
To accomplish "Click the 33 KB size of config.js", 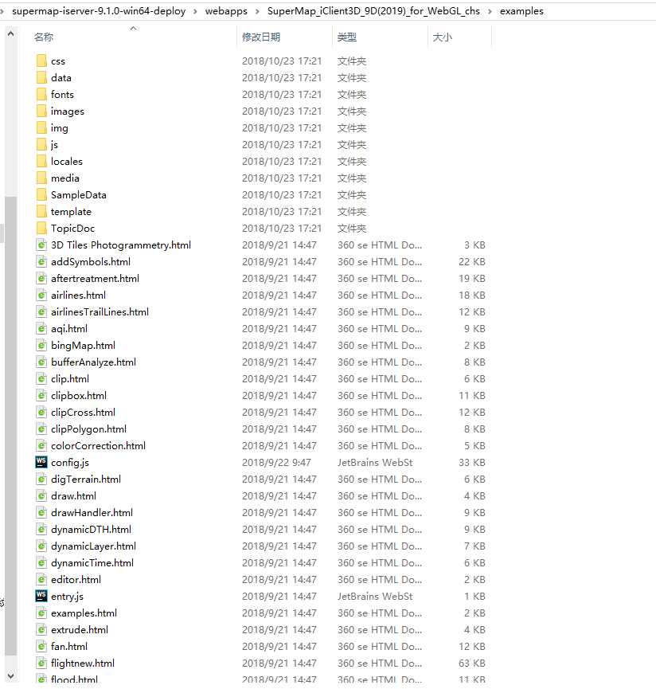I will (x=472, y=462).
